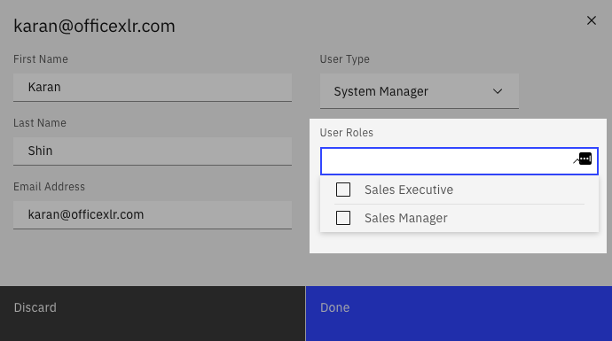612x341 pixels.
Task: Select the Sales Manager option text
Action: [x=406, y=218]
